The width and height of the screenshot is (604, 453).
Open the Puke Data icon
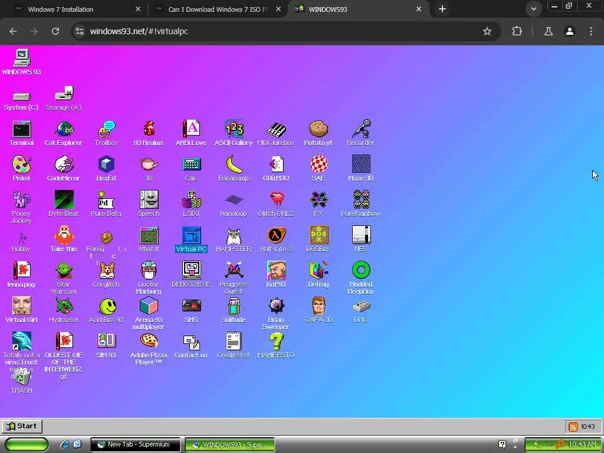(x=106, y=203)
